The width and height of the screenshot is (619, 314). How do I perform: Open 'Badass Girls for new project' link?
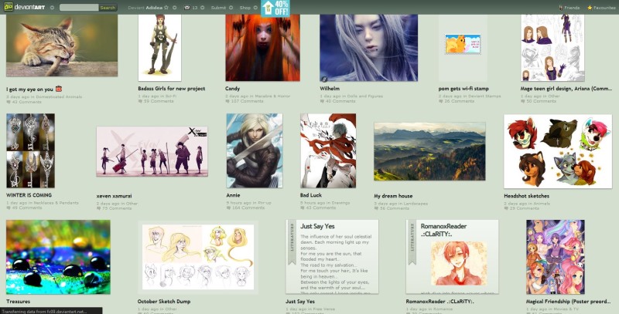(x=172, y=89)
